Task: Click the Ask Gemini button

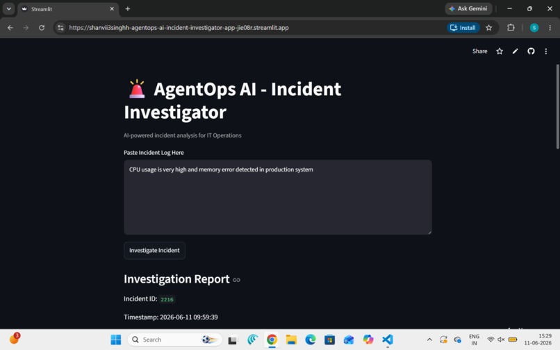Action: (468, 8)
